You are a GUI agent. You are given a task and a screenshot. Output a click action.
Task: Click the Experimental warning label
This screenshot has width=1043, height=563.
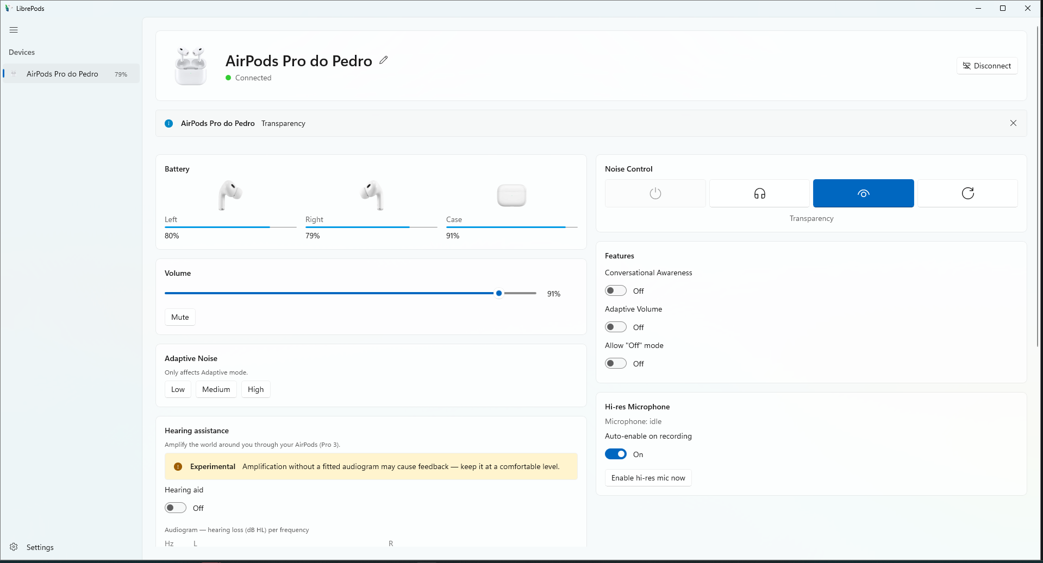pos(213,466)
